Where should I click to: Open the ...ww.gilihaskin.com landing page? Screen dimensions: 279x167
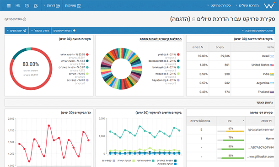click(260, 156)
